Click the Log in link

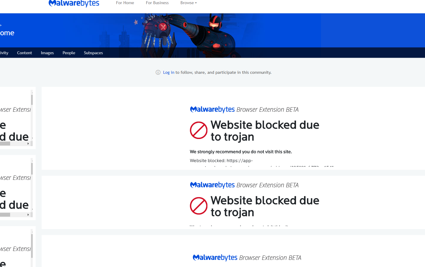[x=169, y=72]
